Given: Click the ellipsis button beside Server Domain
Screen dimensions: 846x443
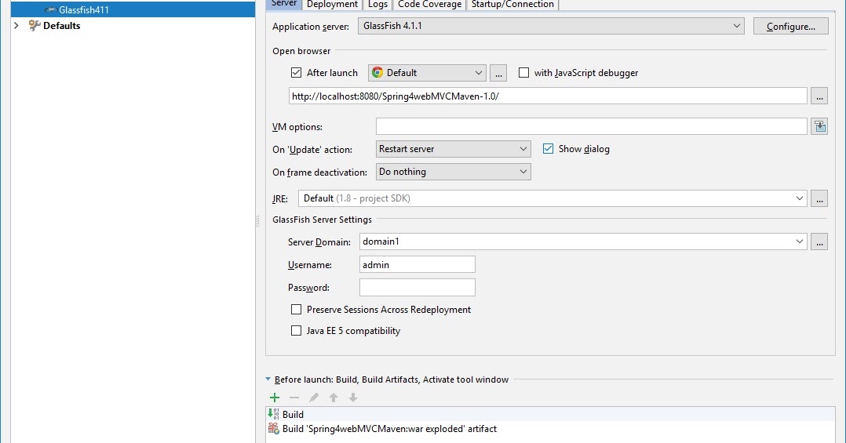Looking at the screenshot, I should [819, 241].
